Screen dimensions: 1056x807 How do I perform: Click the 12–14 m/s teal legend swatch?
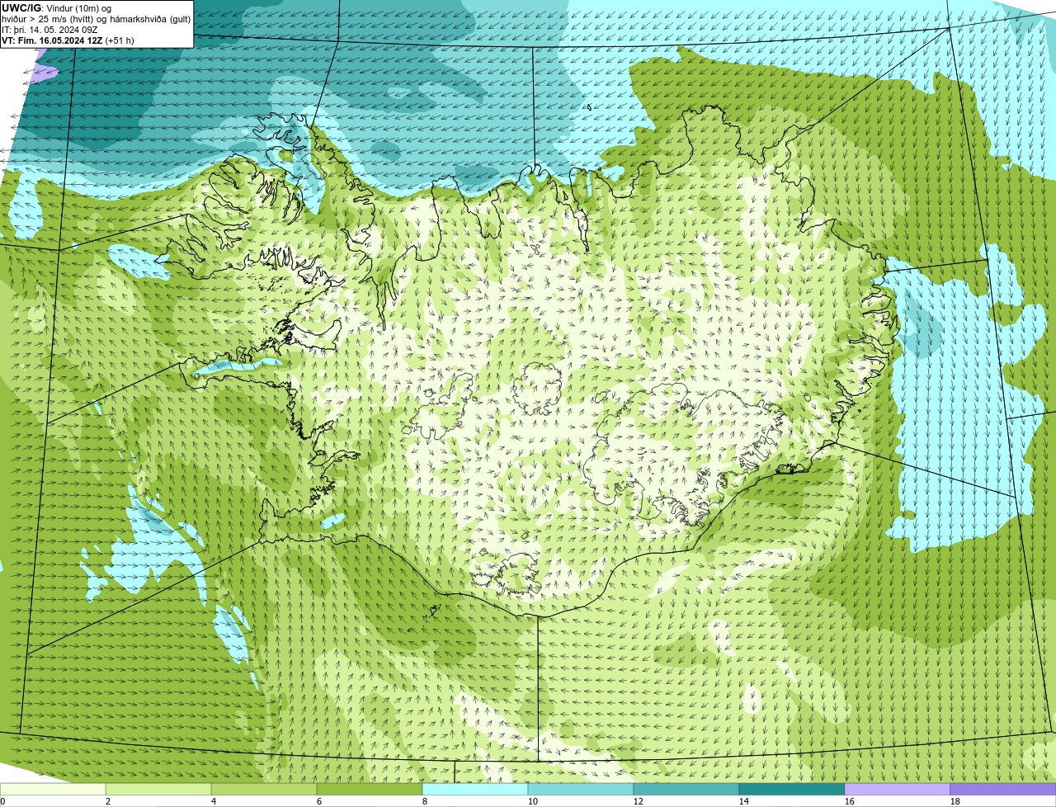pyautogui.click(x=686, y=789)
